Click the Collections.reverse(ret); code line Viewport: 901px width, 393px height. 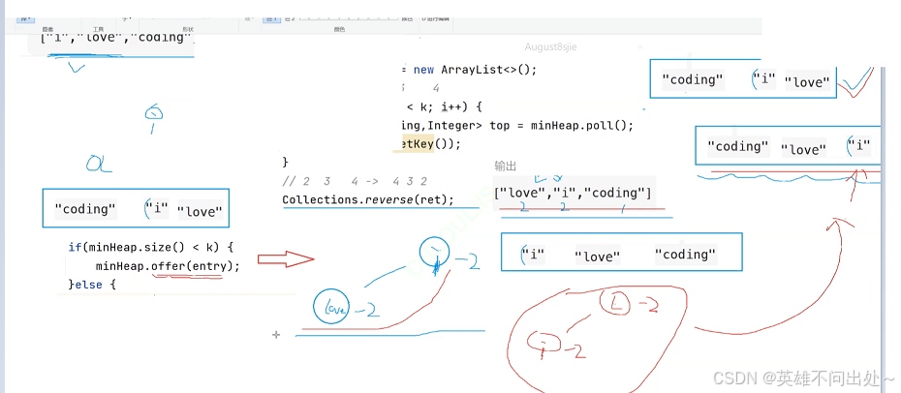pyautogui.click(x=368, y=200)
